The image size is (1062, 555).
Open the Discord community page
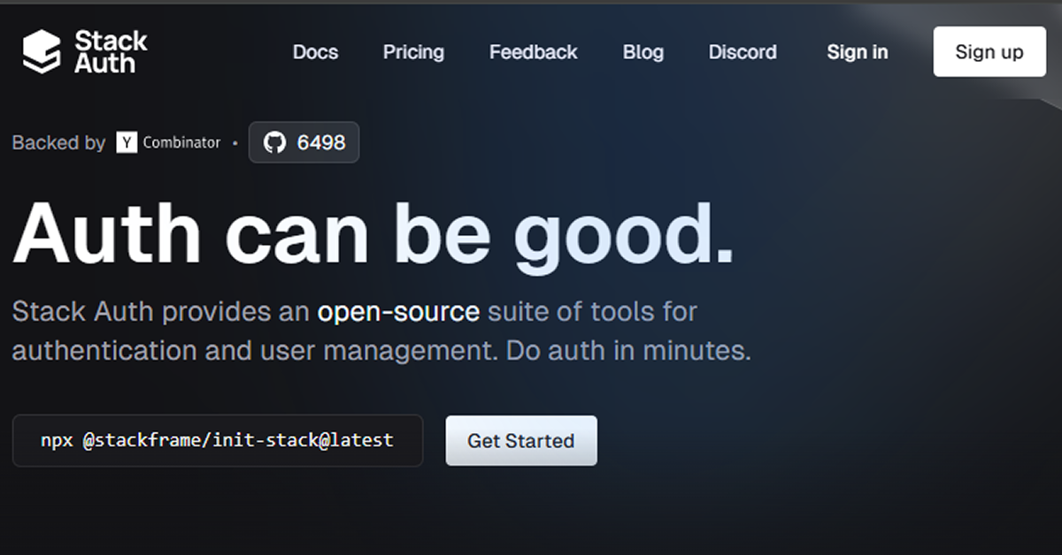tap(743, 52)
